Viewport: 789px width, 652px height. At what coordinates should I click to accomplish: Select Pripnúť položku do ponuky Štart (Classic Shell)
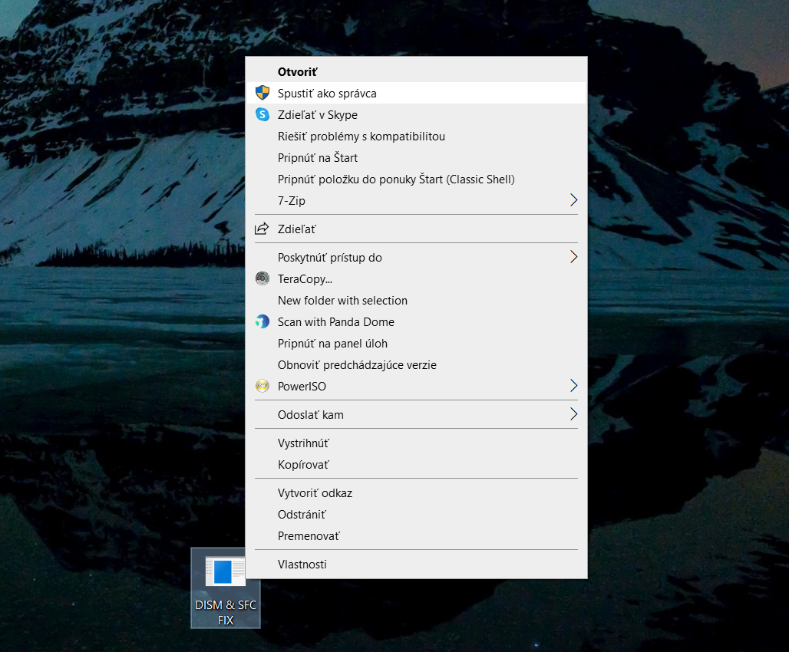pos(395,179)
